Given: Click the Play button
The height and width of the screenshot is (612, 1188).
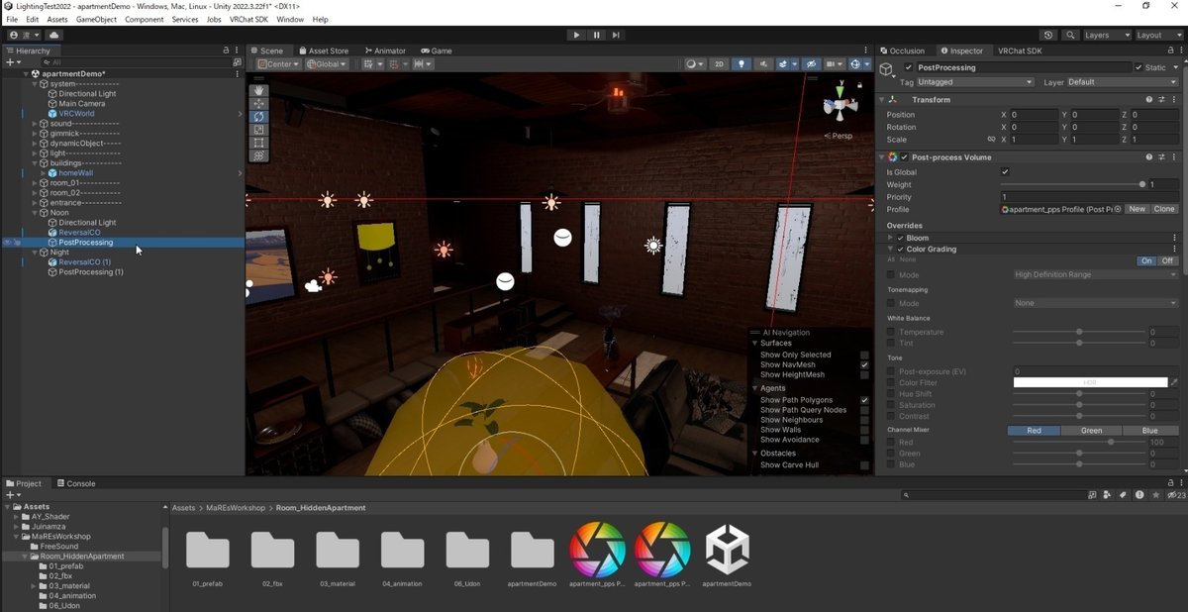Looking at the screenshot, I should 577,35.
